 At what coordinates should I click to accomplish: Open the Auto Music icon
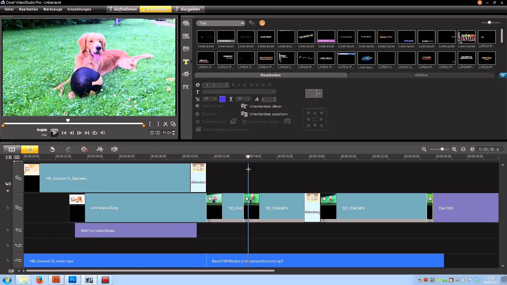coord(114,149)
